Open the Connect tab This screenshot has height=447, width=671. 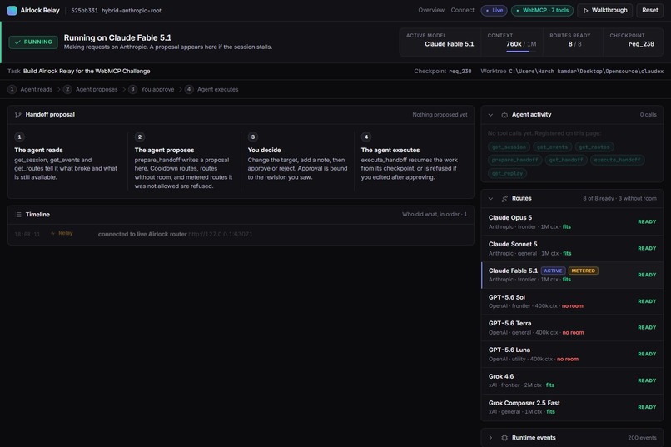462,10
